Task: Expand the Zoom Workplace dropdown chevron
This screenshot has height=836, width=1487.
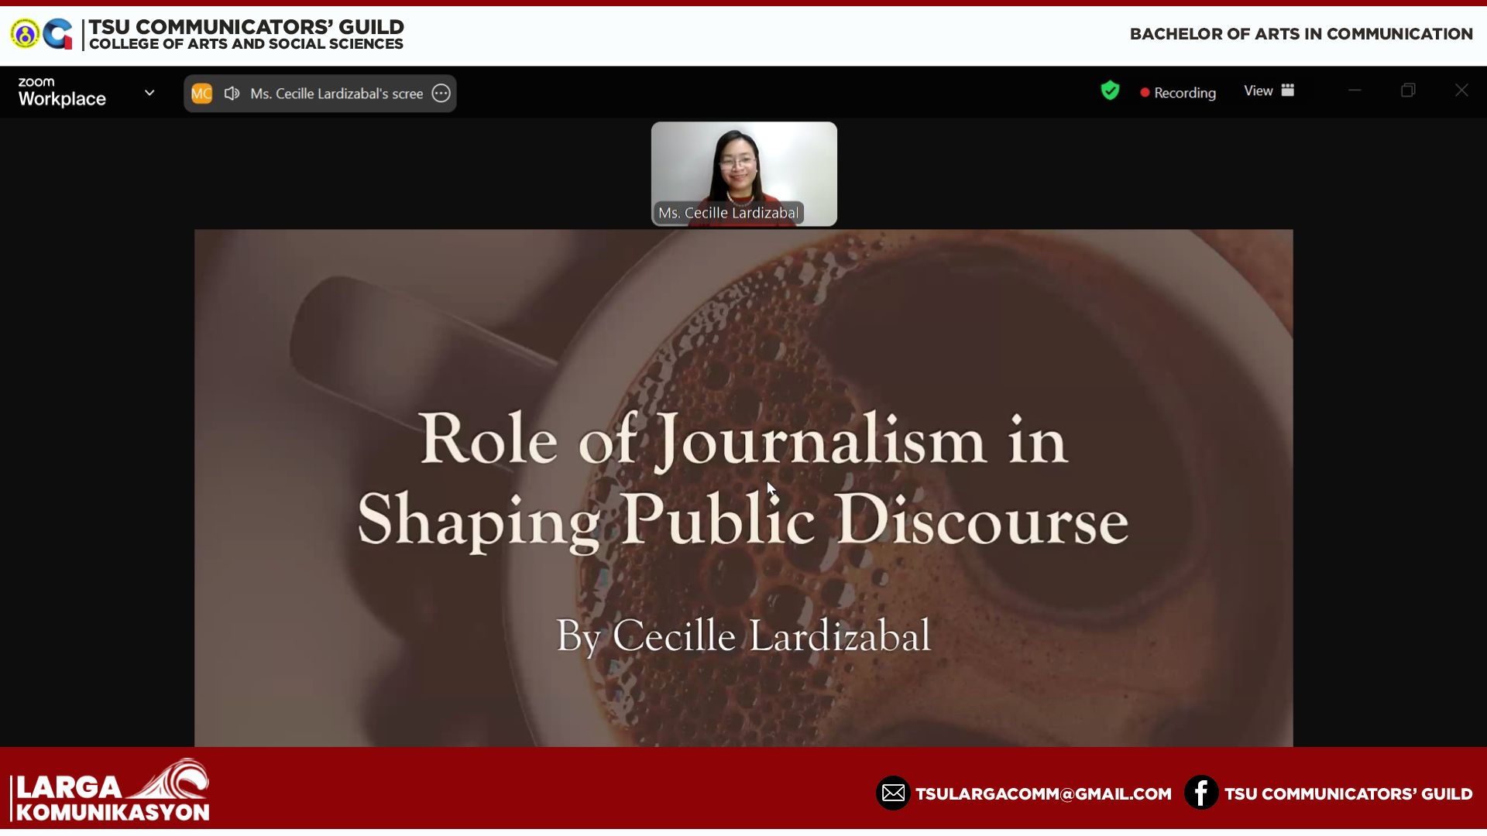Action: click(x=149, y=93)
